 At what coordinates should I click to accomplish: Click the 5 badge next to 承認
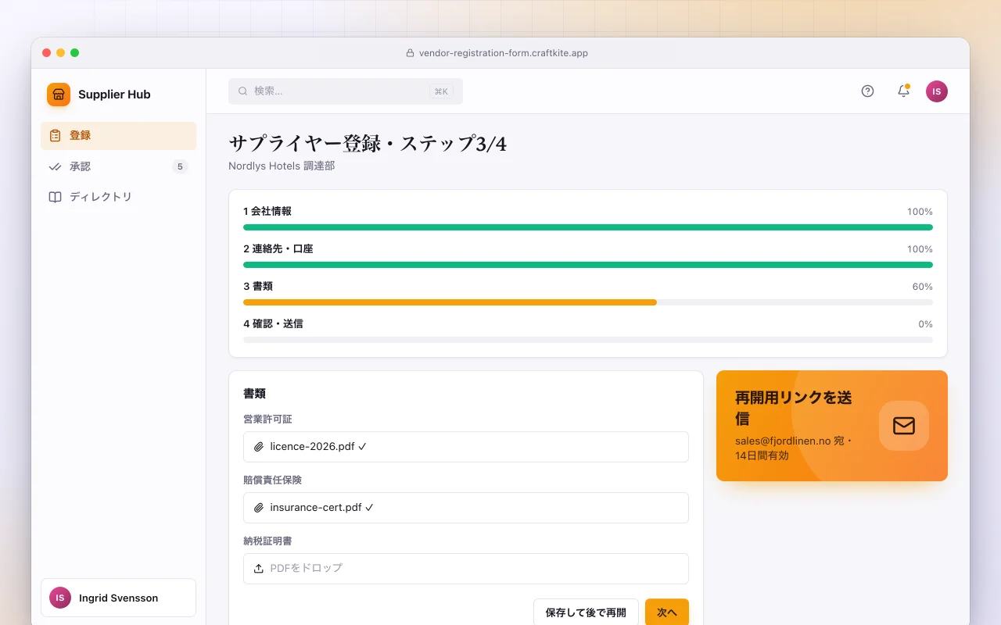pyautogui.click(x=180, y=166)
